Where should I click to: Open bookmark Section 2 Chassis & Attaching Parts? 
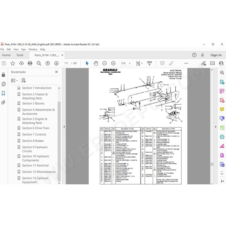tap(35, 96)
